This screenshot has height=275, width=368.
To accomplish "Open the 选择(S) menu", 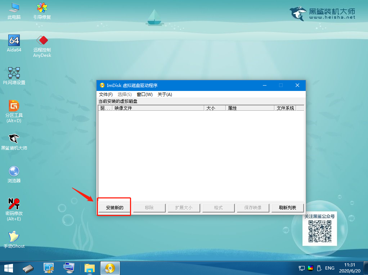I will (125, 95).
